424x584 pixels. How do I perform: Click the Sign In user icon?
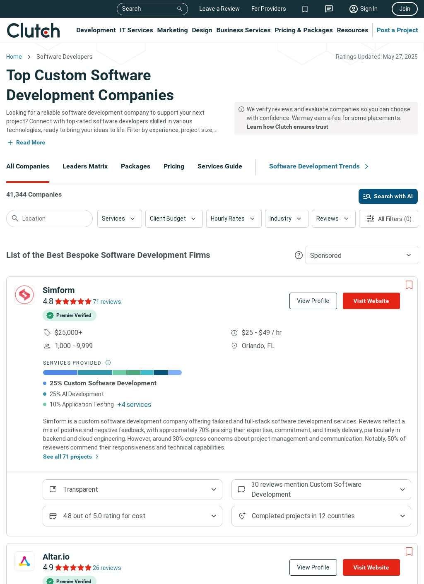pyautogui.click(x=353, y=9)
